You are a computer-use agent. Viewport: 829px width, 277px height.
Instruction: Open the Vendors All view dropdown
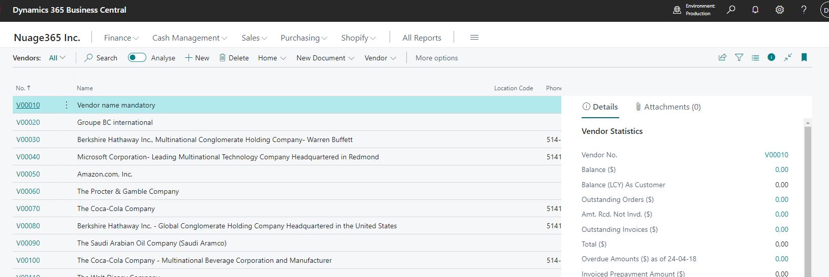click(x=57, y=58)
